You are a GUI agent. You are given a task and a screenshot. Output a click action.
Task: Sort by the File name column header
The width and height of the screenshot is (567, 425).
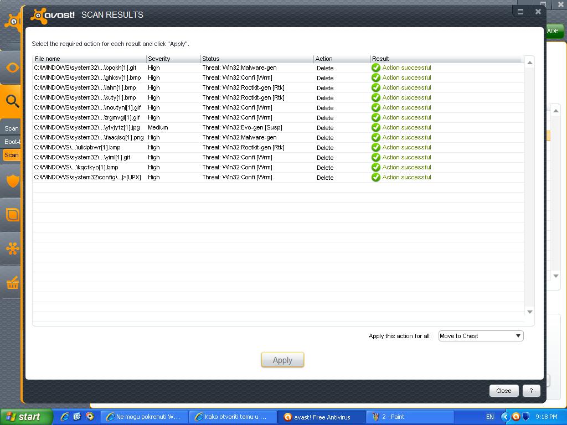[x=89, y=59]
